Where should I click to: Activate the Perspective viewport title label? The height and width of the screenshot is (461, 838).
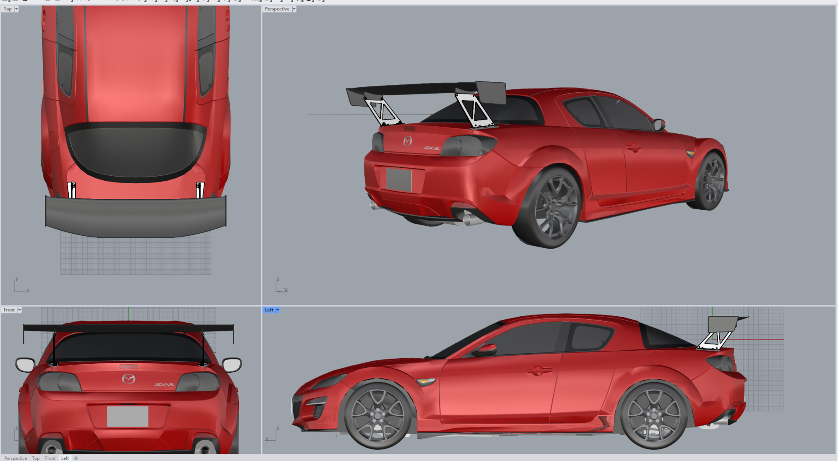click(277, 9)
